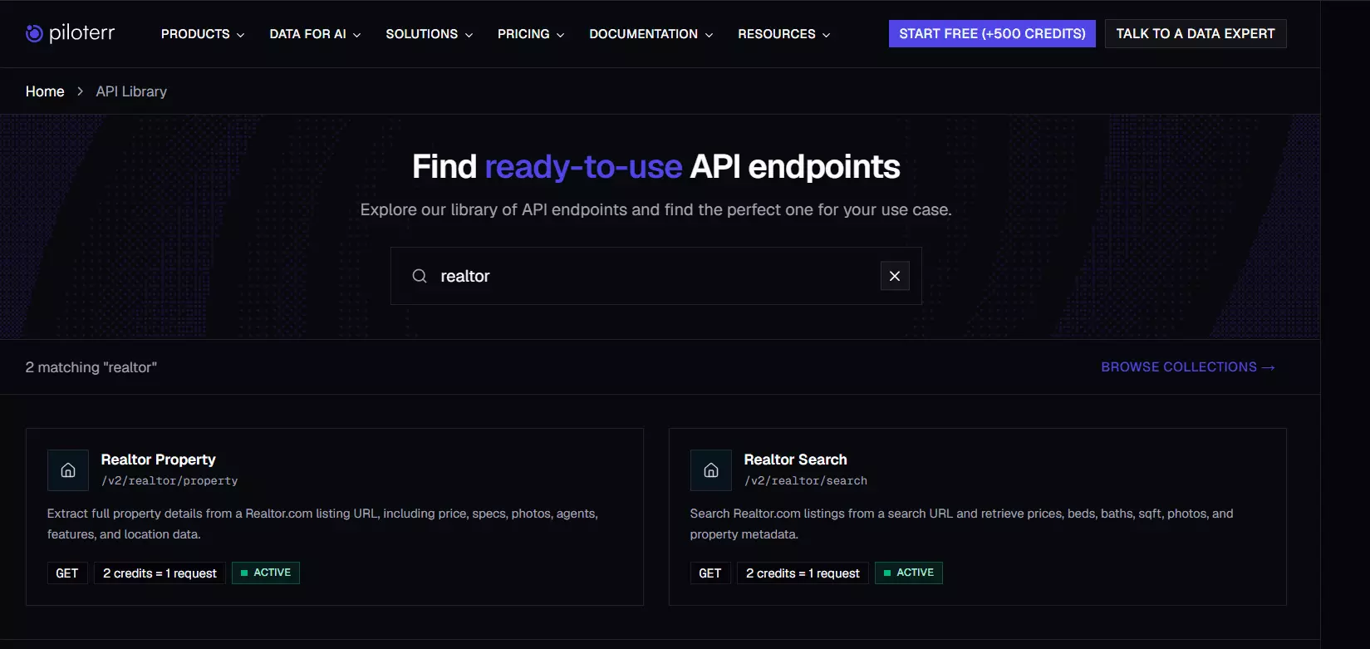This screenshot has width=1370, height=649.
Task: Click the Piloterr logo
Action: pos(70,33)
